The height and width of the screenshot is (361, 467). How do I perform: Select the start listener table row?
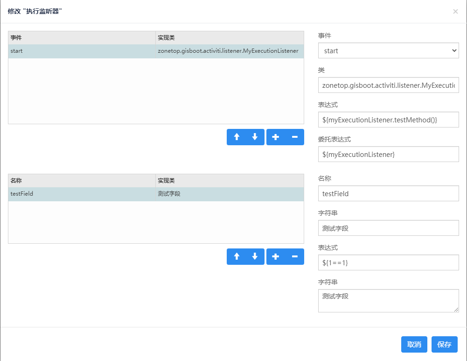[156, 51]
